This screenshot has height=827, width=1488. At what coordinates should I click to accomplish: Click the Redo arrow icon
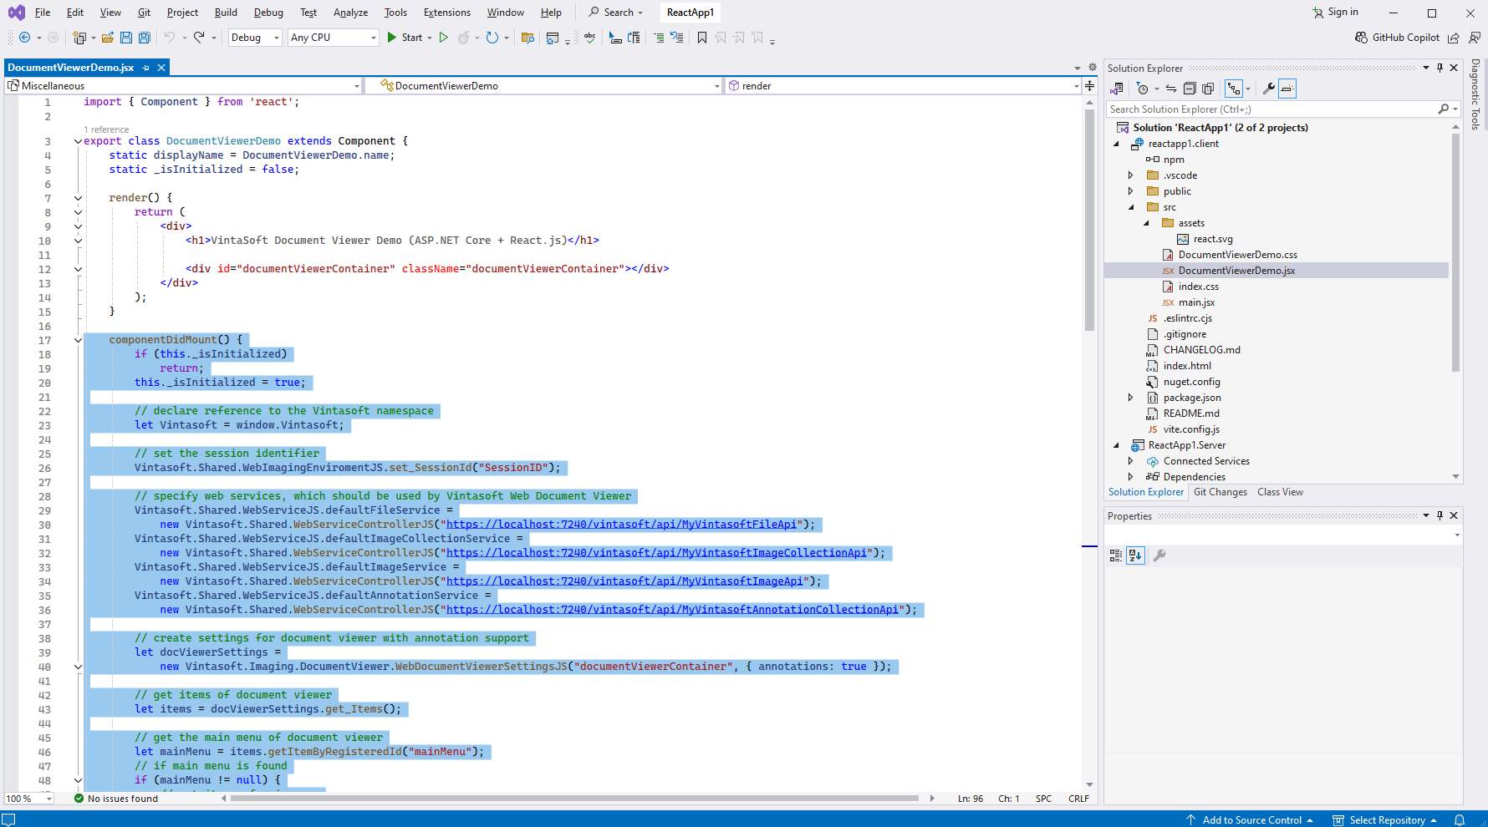pyautogui.click(x=199, y=38)
